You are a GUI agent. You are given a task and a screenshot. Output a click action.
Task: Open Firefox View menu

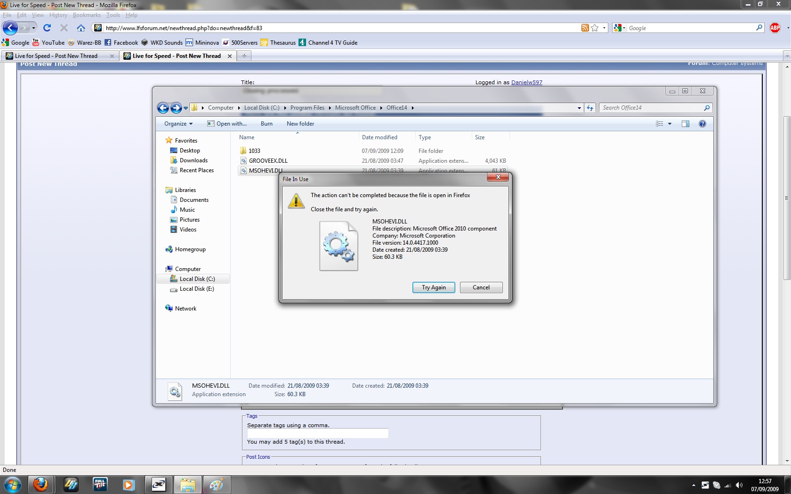38,15
